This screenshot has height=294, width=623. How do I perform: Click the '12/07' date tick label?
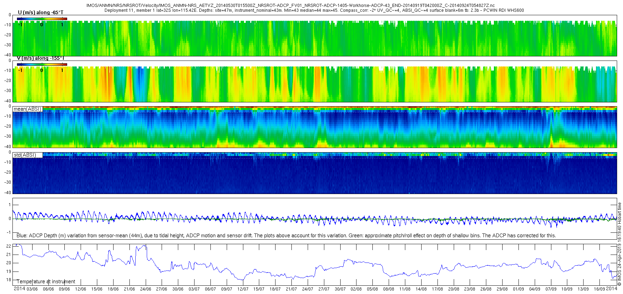(243, 289)
